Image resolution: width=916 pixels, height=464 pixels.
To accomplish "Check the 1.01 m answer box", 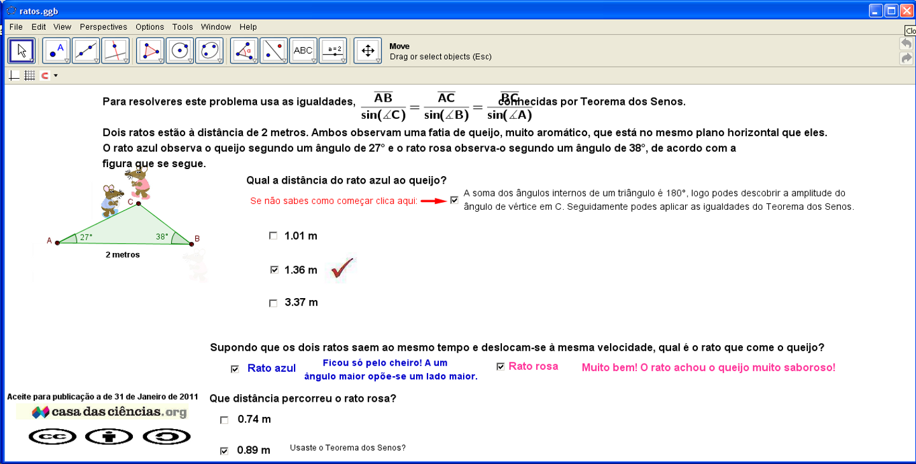I will point(274,236).
